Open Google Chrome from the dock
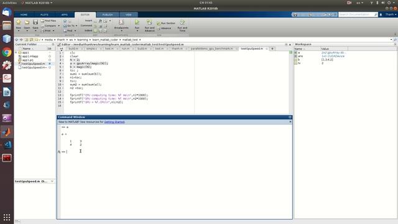 [7, 52]
